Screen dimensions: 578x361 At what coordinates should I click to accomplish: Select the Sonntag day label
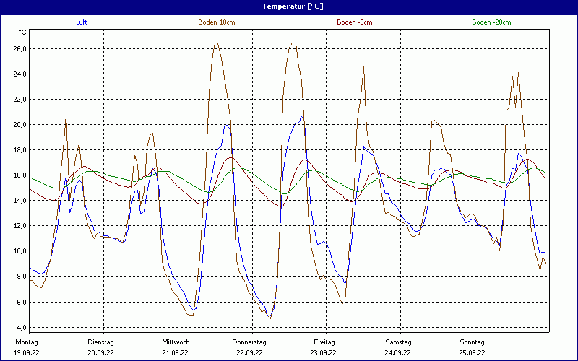point(473,342)
